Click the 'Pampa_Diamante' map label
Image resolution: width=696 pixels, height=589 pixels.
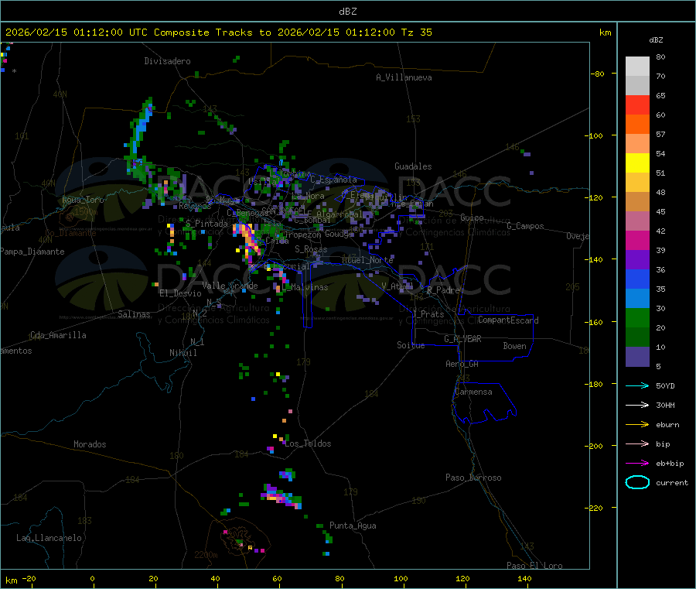(32, 252)
